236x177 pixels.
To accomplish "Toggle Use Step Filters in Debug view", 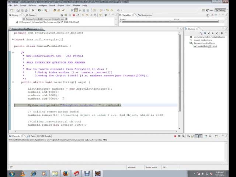I will point(100,15).
